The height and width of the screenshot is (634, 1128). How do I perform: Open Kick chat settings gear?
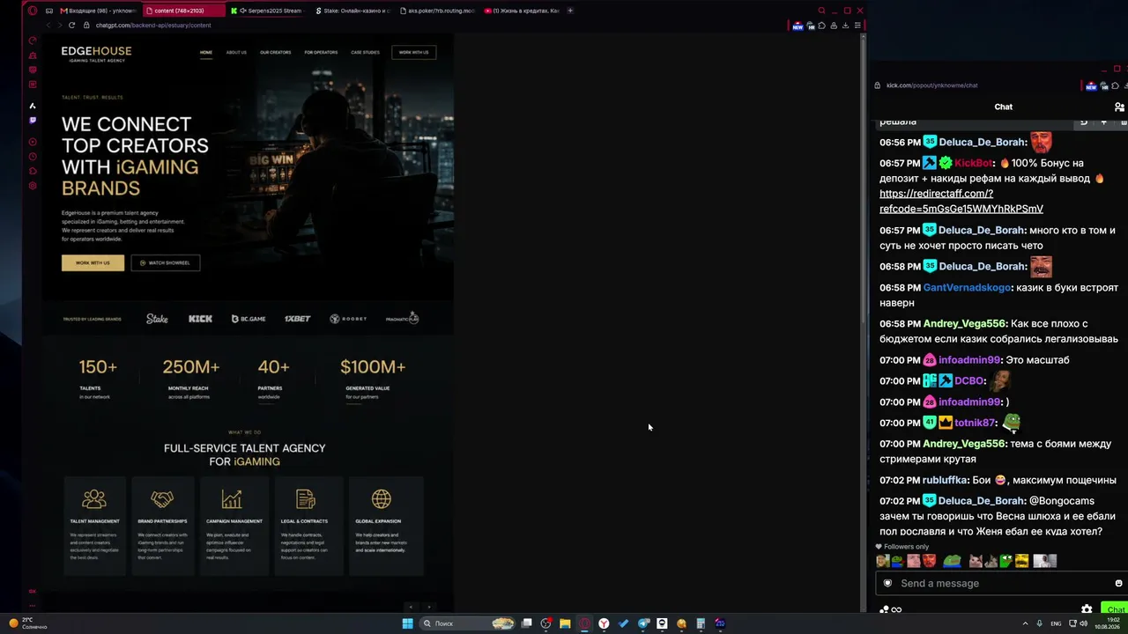(x=1087, y=609)
